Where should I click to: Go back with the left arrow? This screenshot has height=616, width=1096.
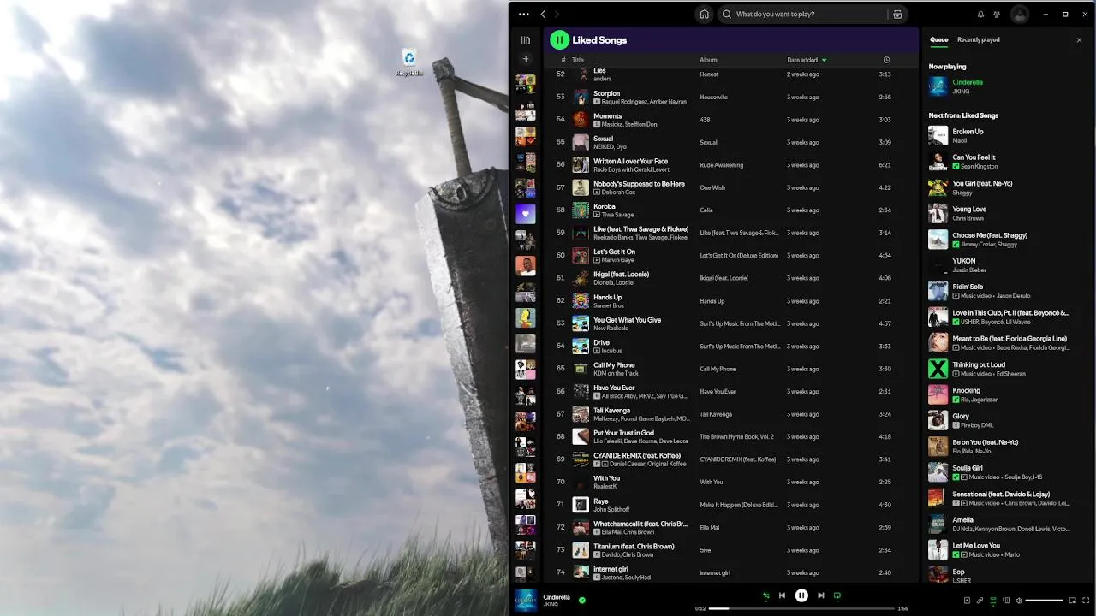(543, 15)
